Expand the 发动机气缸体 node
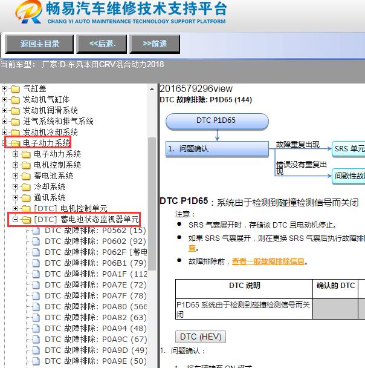Image resolution: width=365 pixels, height=368 pixels. pyautogui.click(x=4, y=99)
